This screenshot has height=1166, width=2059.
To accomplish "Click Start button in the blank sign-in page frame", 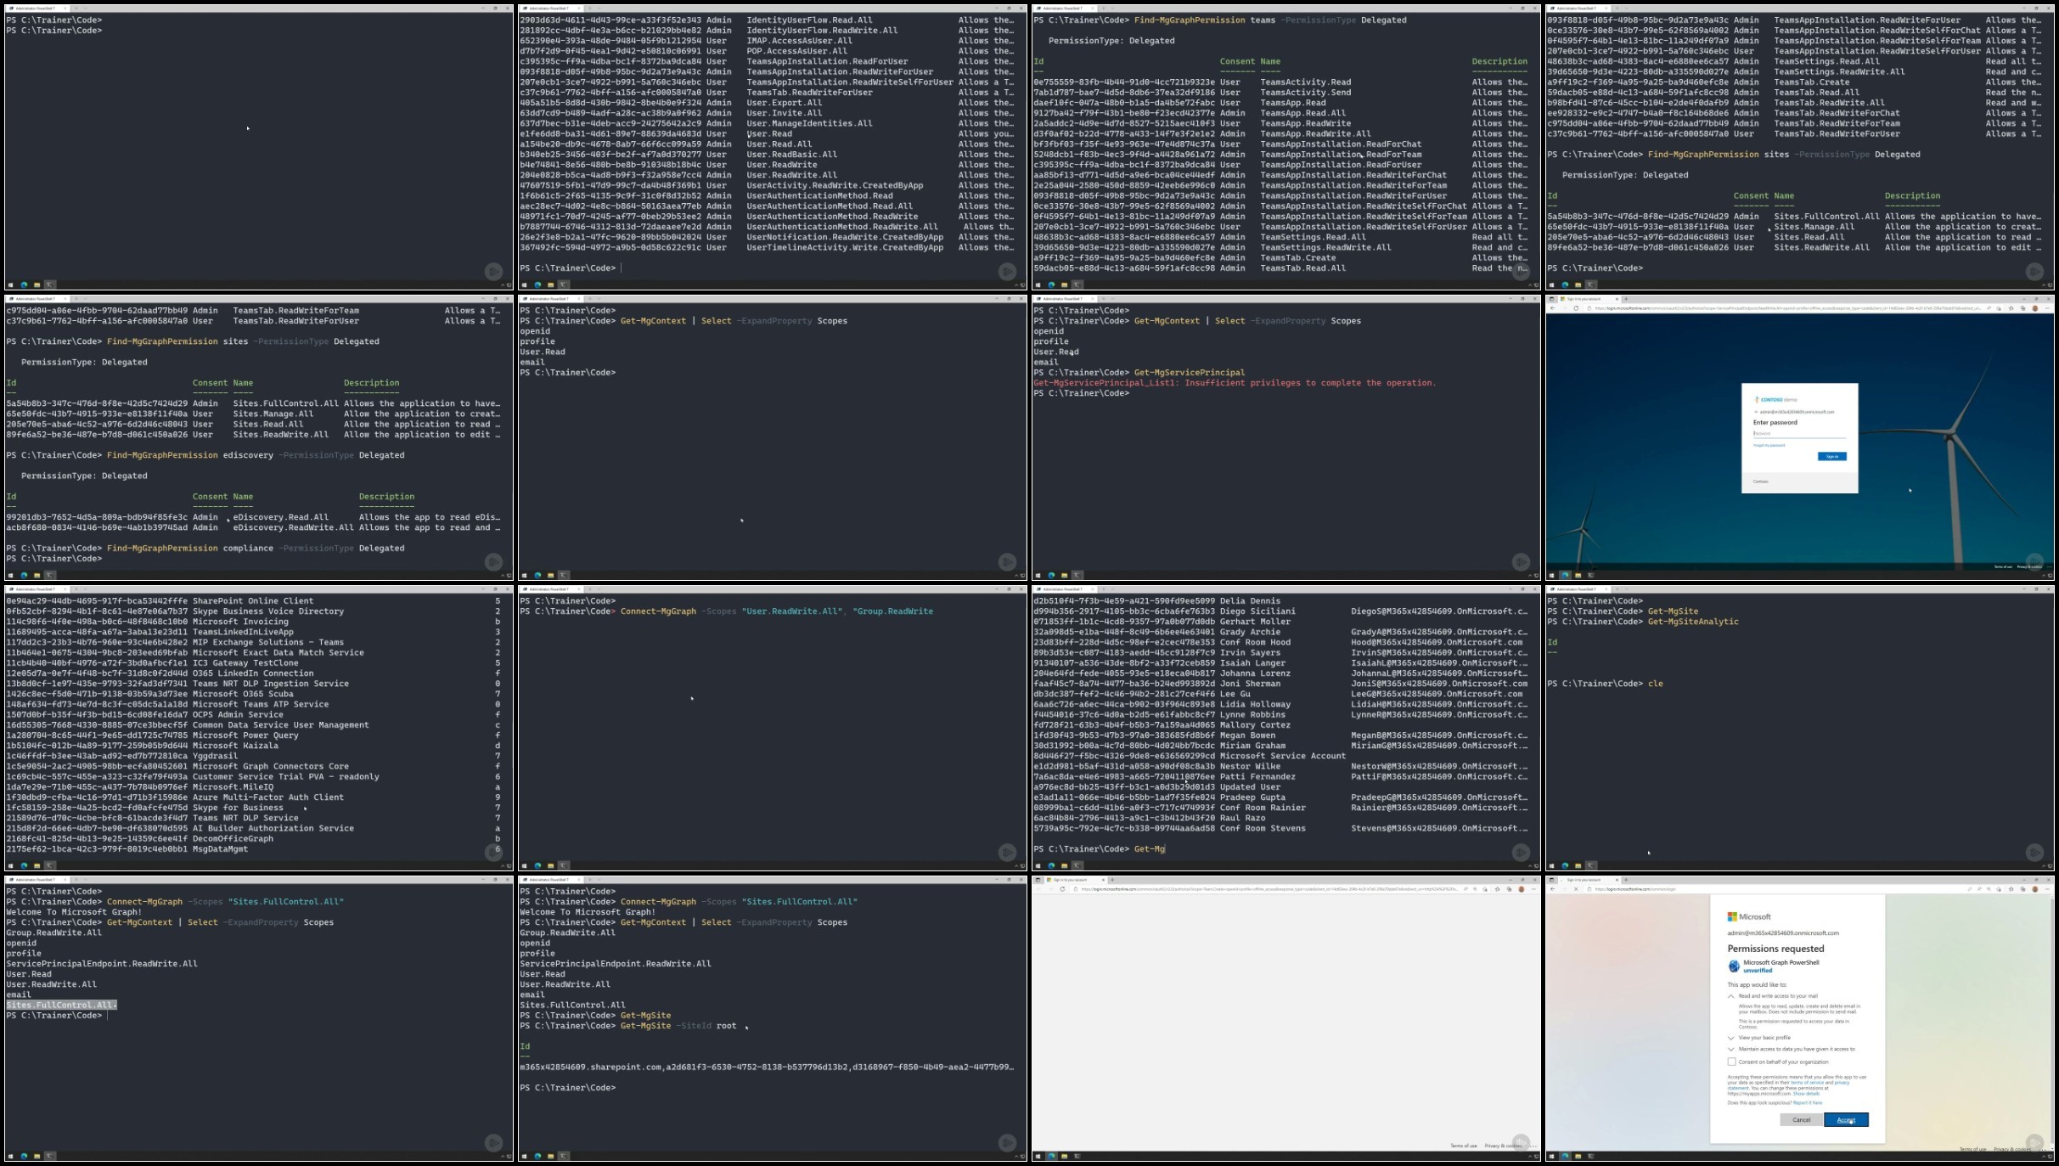I will (x=1038, y=1156).
